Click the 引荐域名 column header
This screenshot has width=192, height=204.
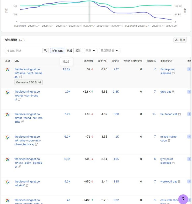coord(151,61)
